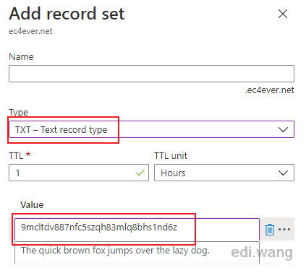306x273 pixels.
Task: Delete the TXT value row with trash icon
Action: point(270,230)
